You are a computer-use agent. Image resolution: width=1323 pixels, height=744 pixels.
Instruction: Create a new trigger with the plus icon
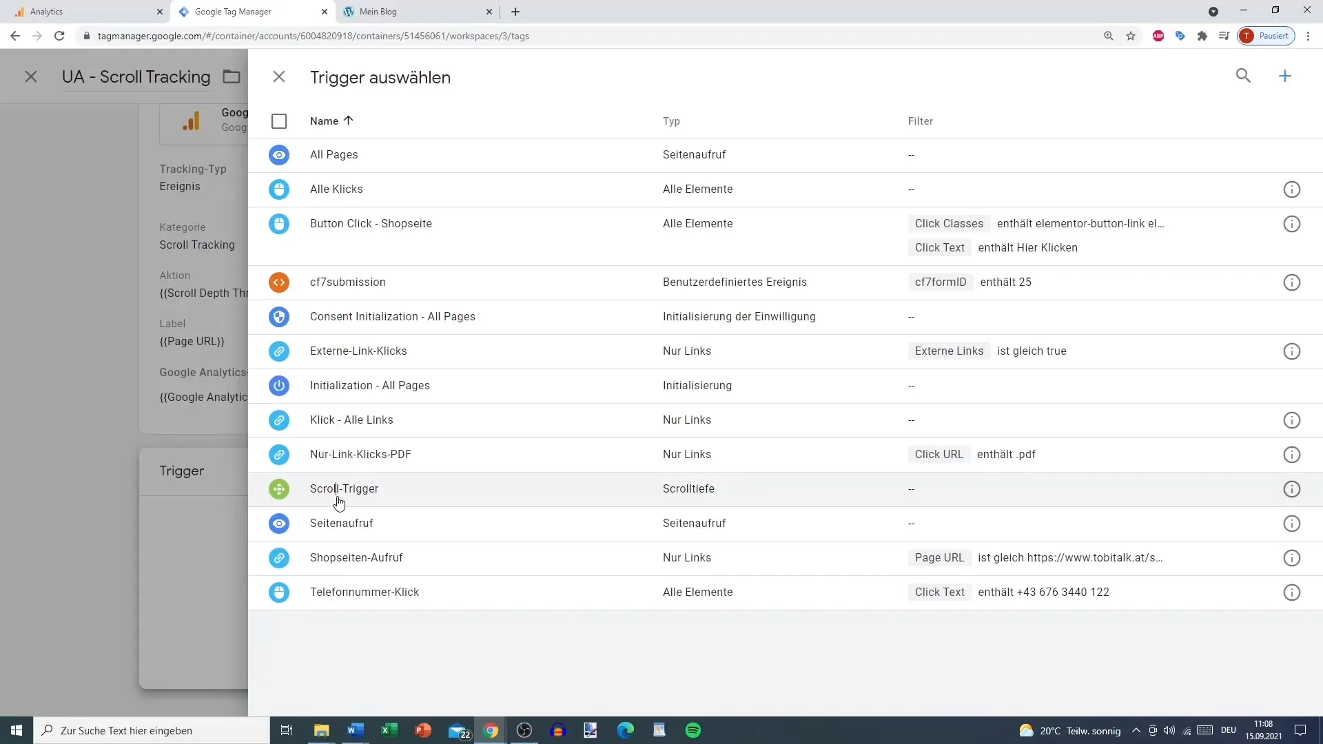[x=1285, y=76]
